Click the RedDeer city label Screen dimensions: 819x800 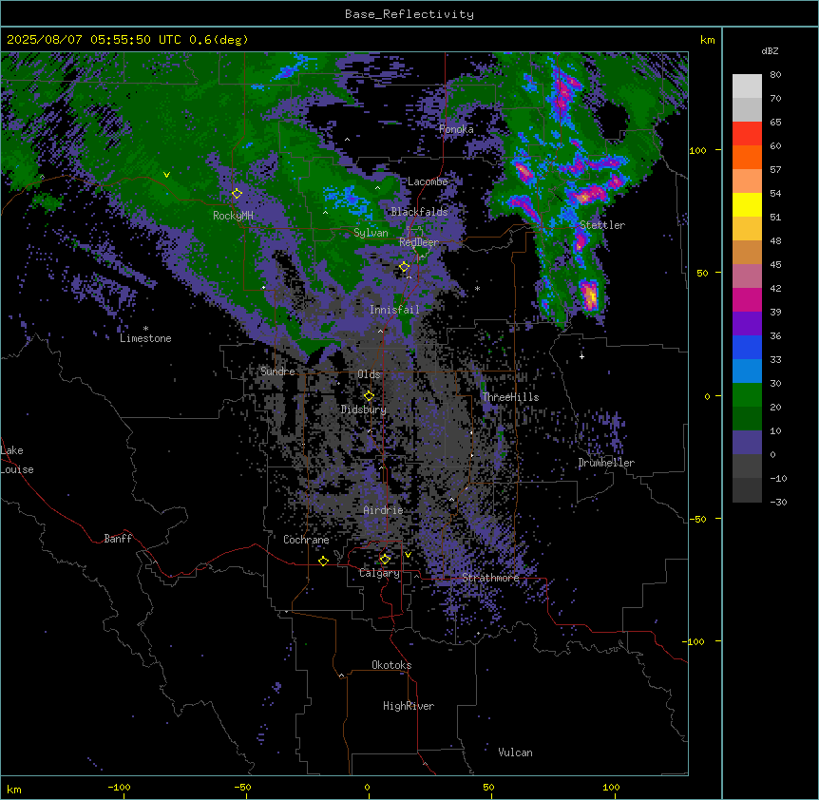419,242
